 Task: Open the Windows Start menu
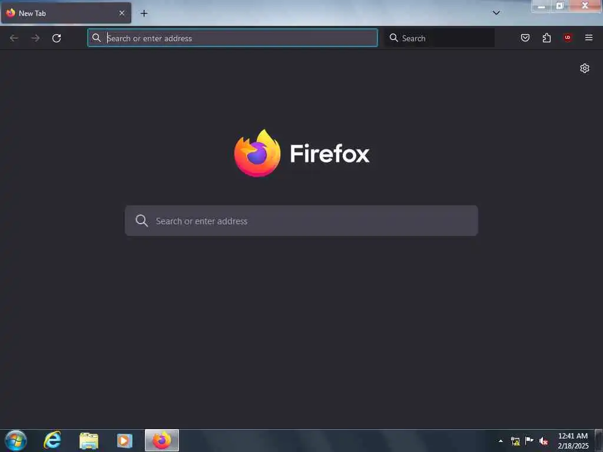(16, 440)
